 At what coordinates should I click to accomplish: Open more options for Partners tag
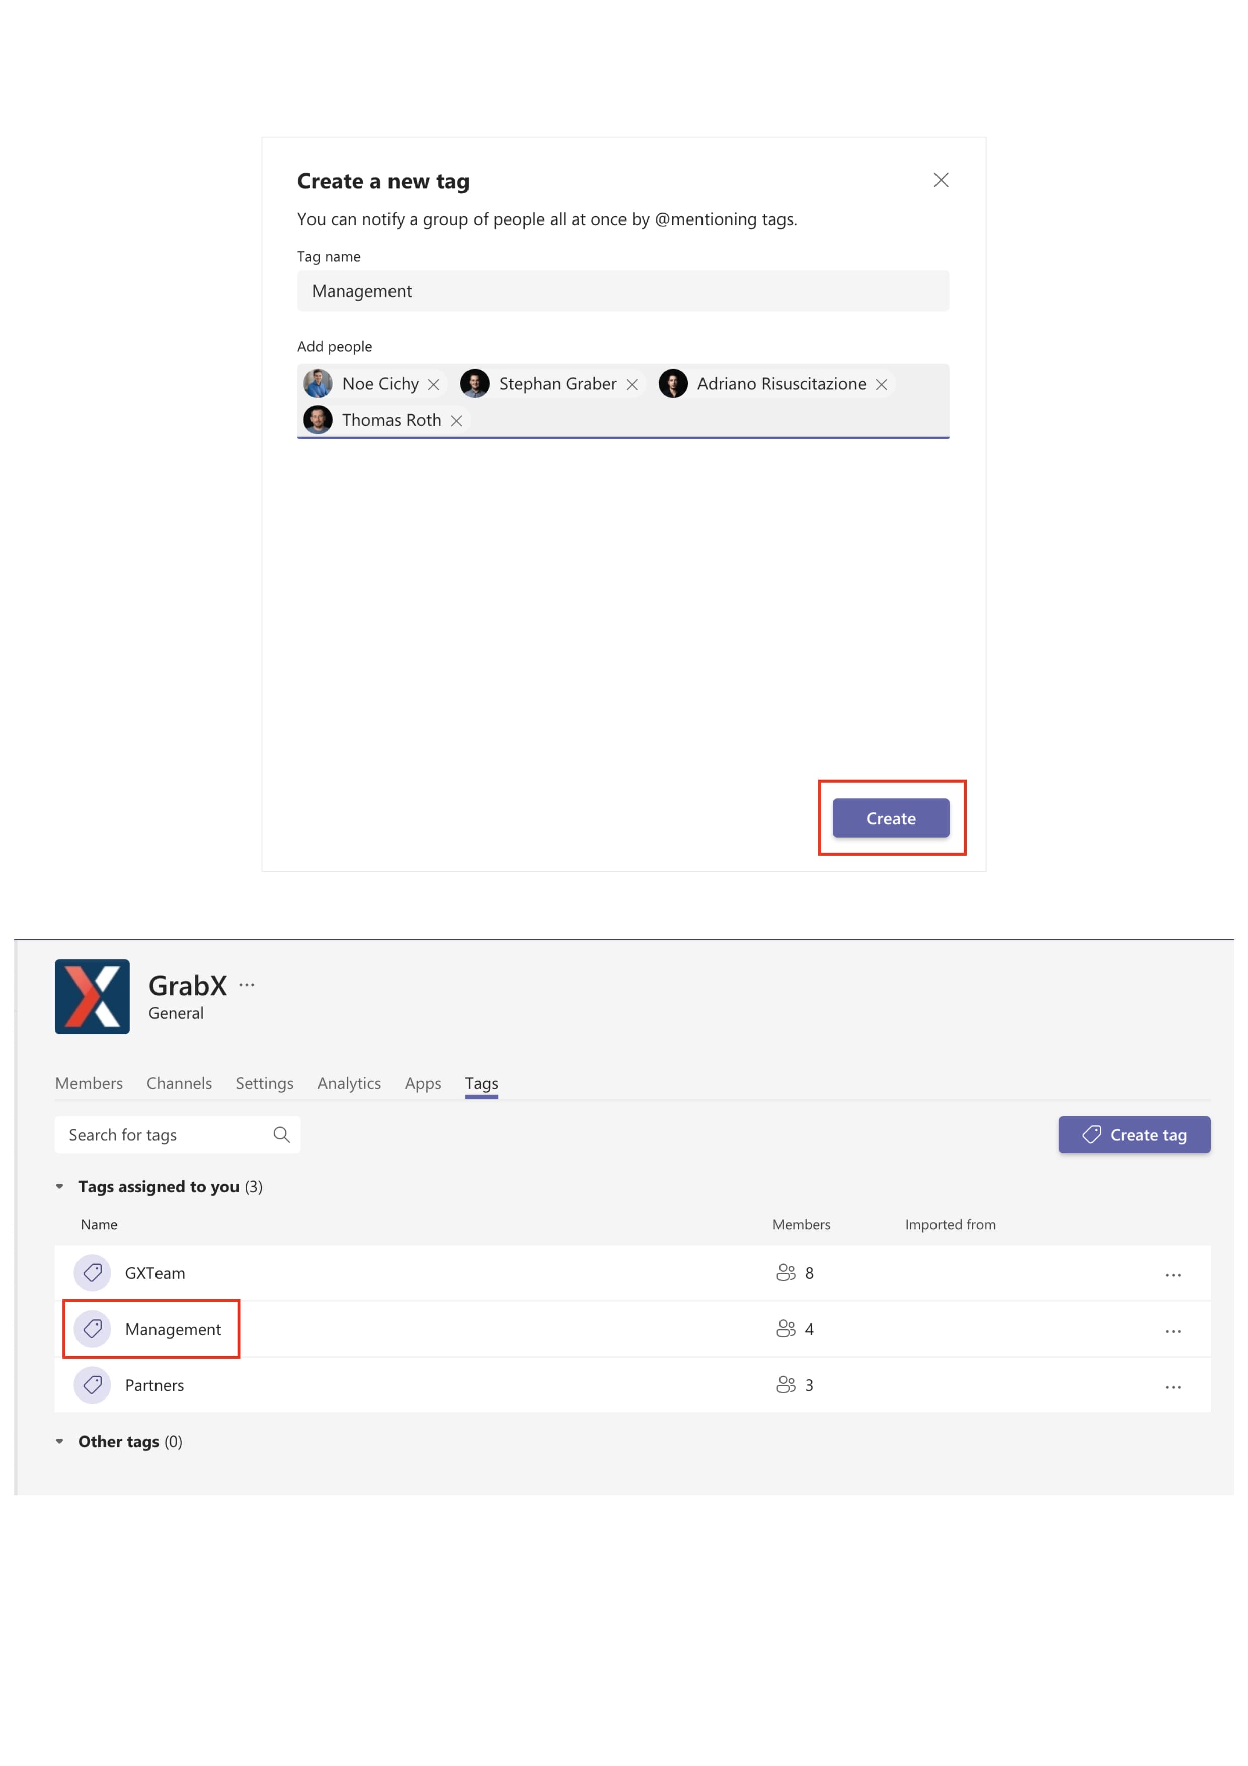[1173, 1387]
